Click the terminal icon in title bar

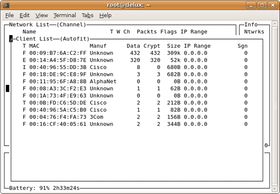pyautogui.click(x=6, y=5)
